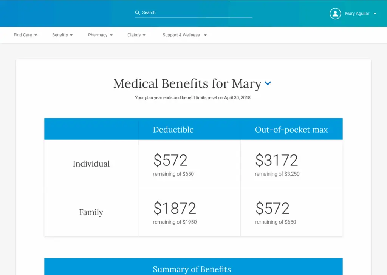Viewport: 387px width, 275px height.
Task: Select the Out-of-pocket max column header
Action: click(291, 130)
